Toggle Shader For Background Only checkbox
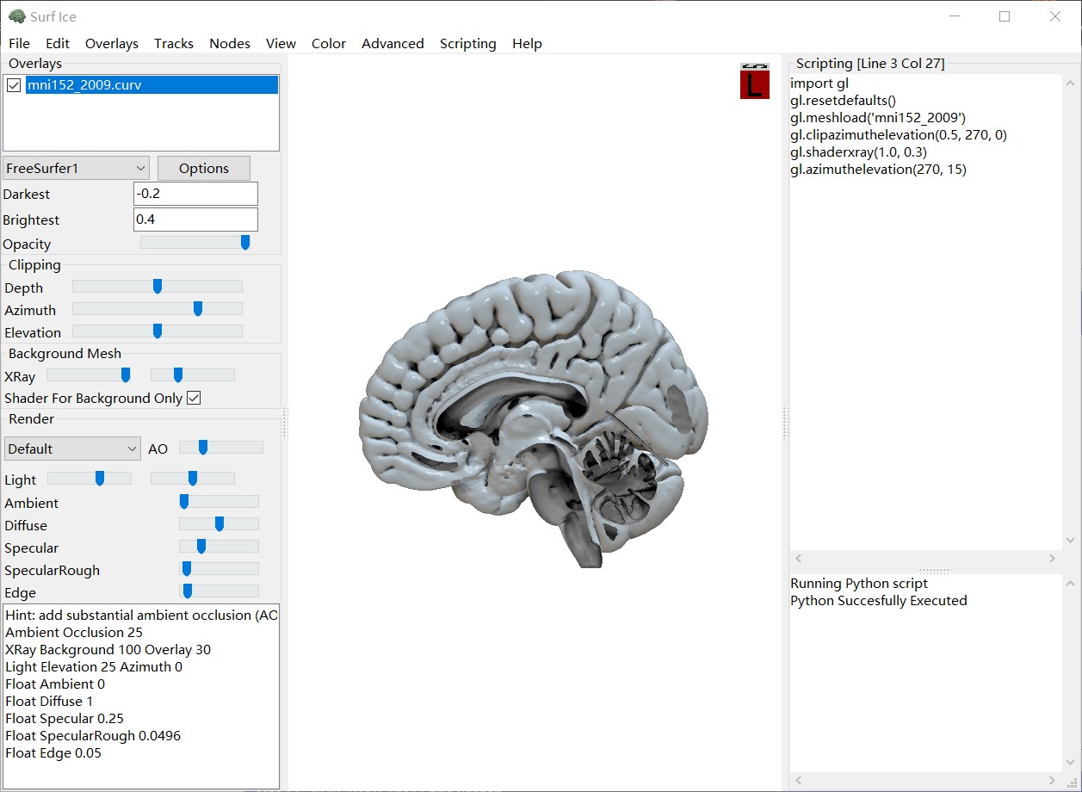 coord(194,398)
